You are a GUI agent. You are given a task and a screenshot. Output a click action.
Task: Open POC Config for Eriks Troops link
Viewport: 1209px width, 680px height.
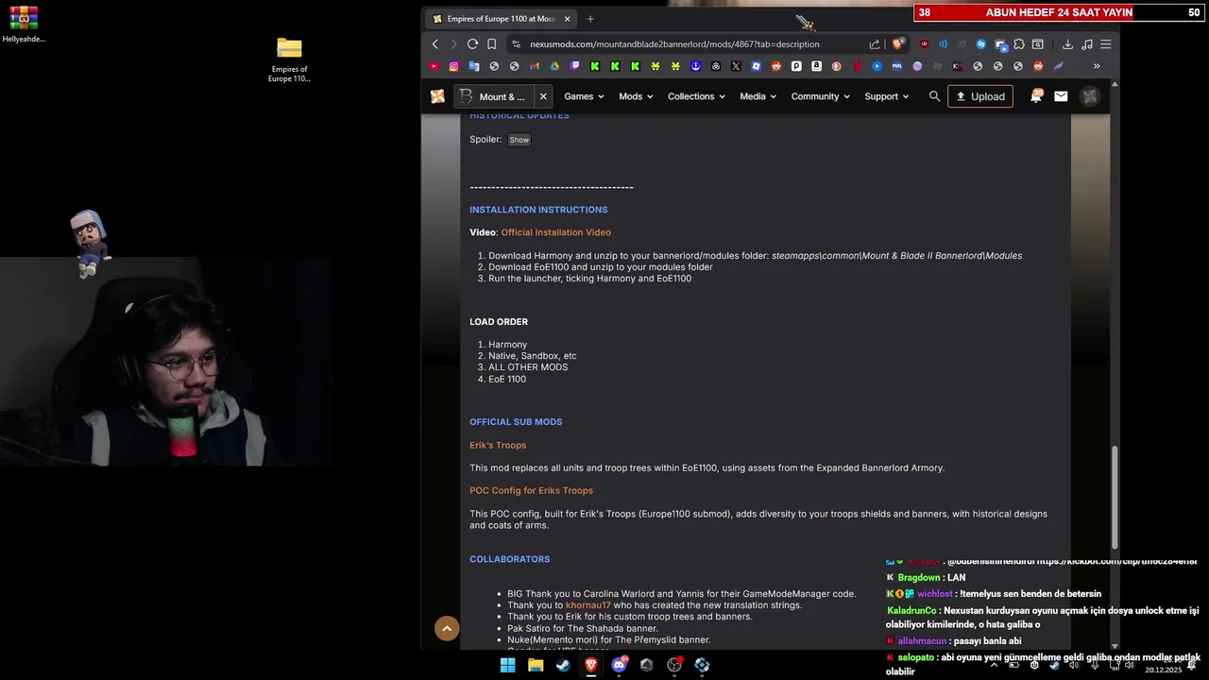tap(531, 491)
